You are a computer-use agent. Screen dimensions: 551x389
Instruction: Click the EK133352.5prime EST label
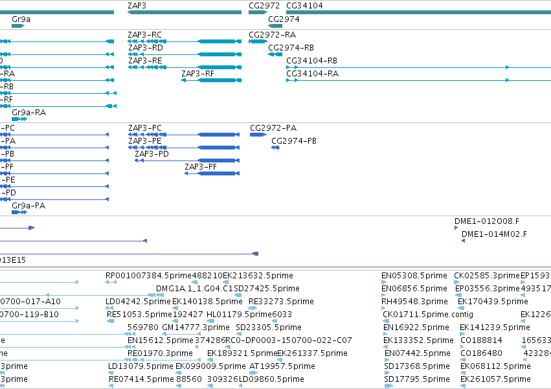click(x=418, y=340)
